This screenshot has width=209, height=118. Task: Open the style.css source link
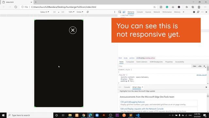click(201, 75)
